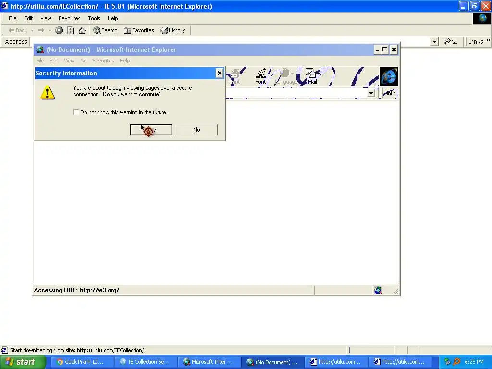The width and height of the screenshot is (492, 369).
Task: Expand the Back history dropdown arrow
Action: point(32,30)
